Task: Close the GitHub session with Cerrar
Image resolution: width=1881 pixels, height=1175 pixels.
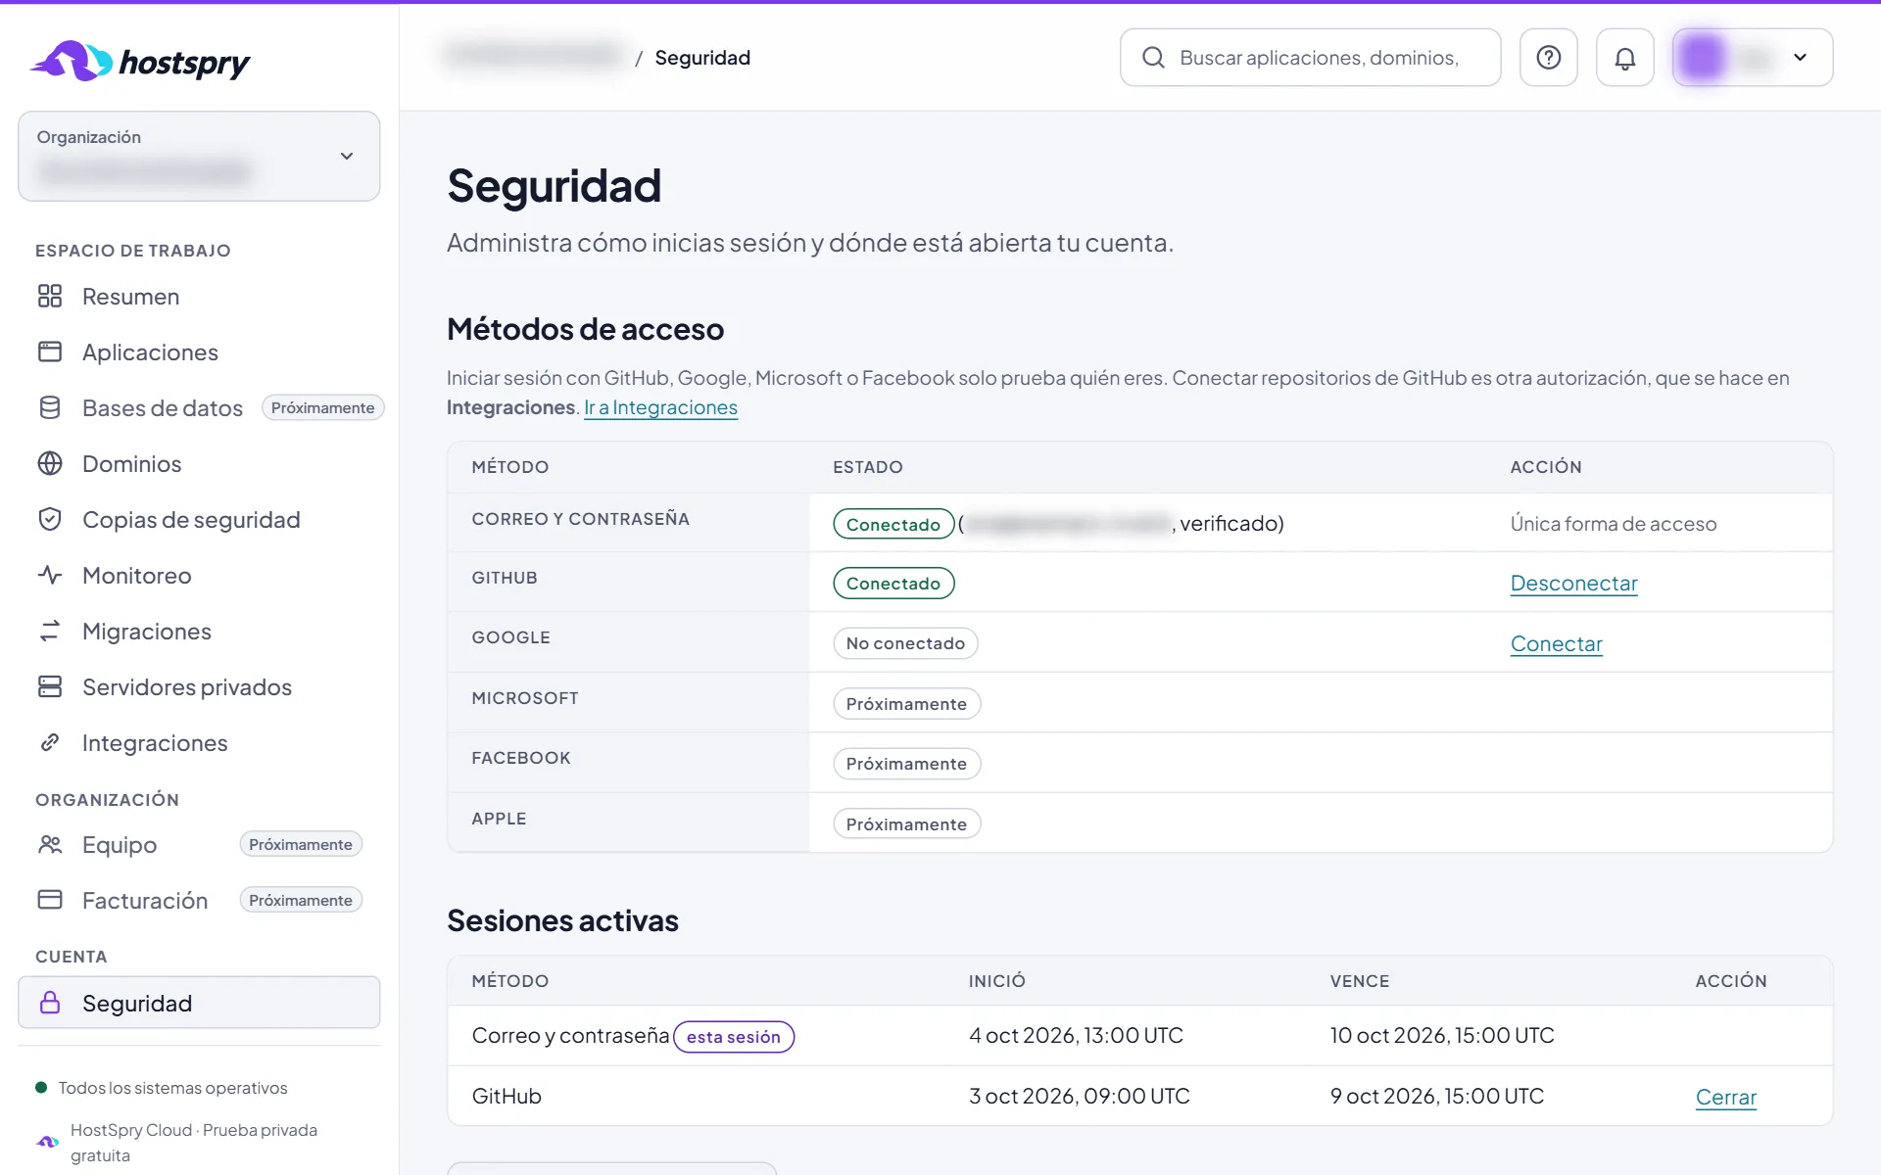Action: pos(1725,1097)
